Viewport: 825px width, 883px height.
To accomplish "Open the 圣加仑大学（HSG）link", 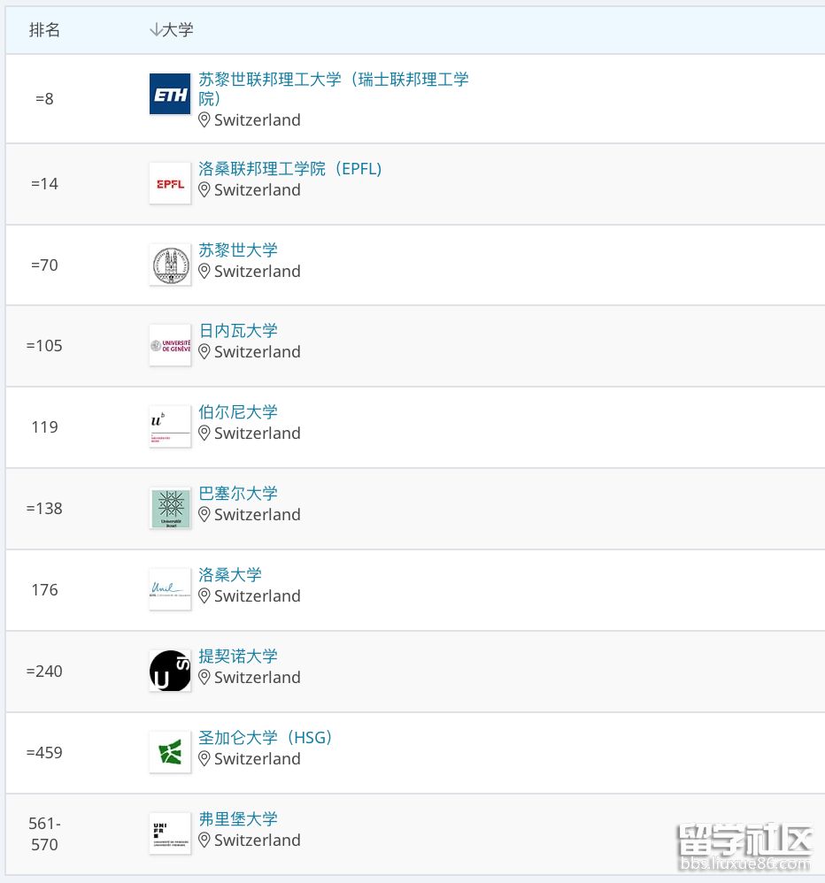I will pos(265,737).
